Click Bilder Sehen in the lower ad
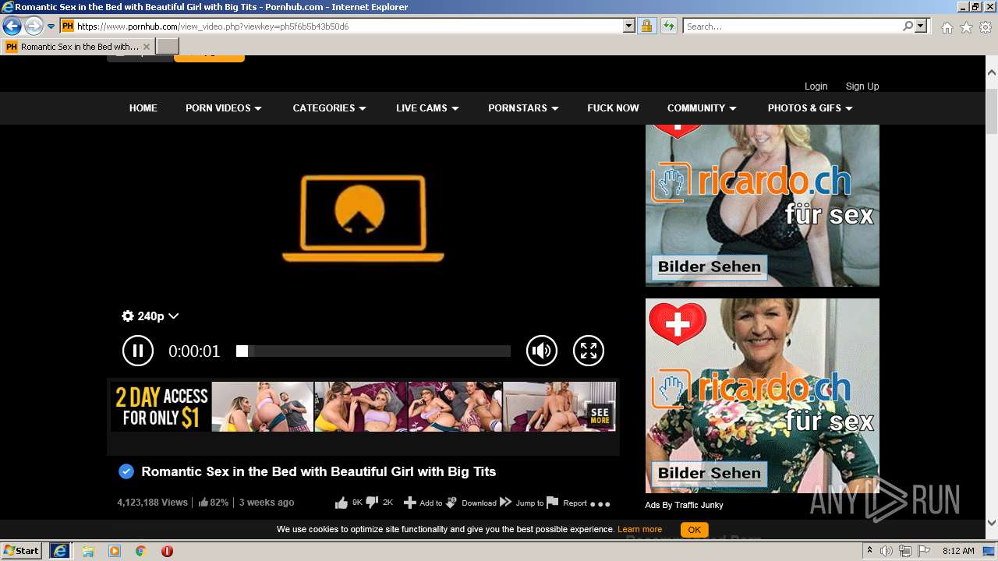 coord(710,473)
